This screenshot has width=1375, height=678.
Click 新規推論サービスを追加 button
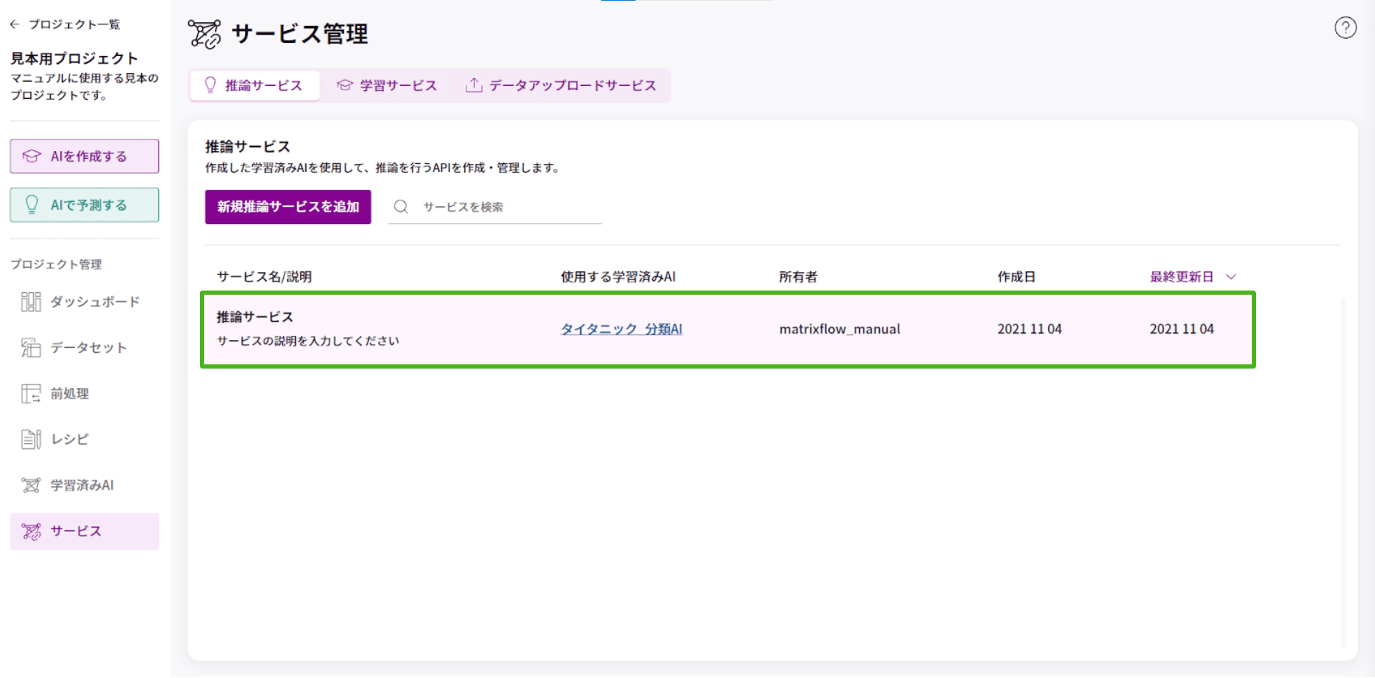pos(288,207)
